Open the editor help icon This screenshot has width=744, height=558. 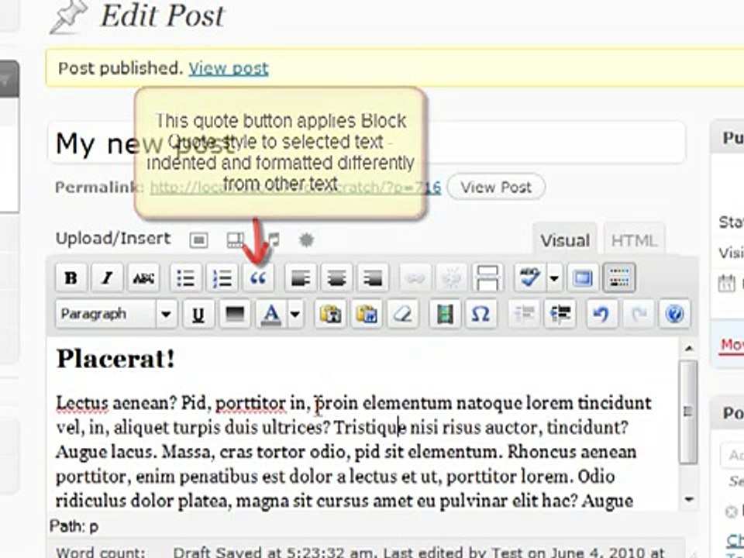[x=674, y=314]
